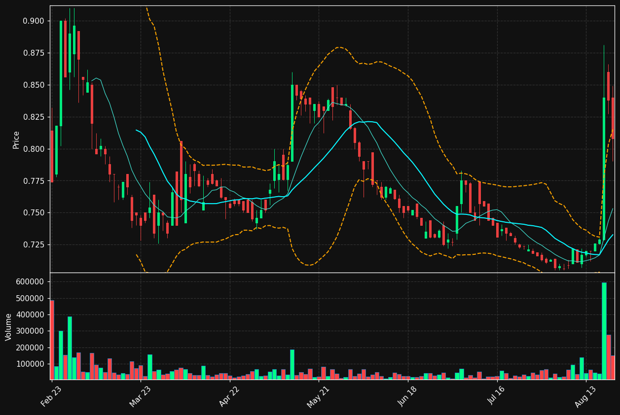Click the large green candlestick after Aug 13
Viewport: 620px width, 415px height.
tap(604, 169)
